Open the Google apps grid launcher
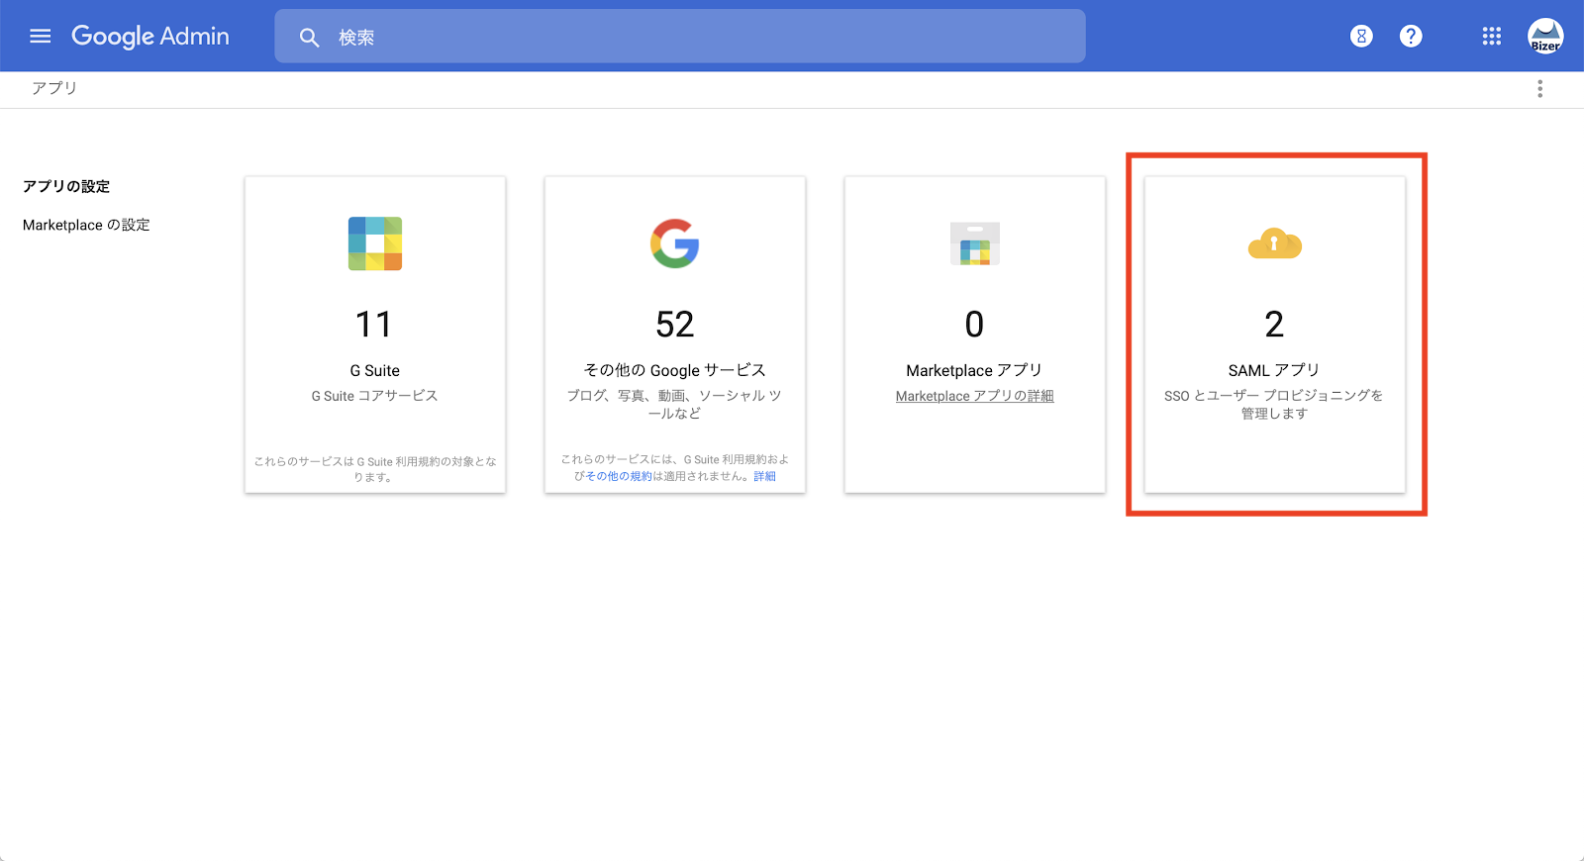Image resolution: width=1584 pixels, height=861 pixels. coord(1492,37)
